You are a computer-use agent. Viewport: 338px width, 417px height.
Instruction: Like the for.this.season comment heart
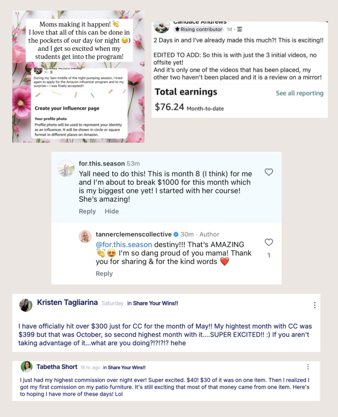pos(269,172)
